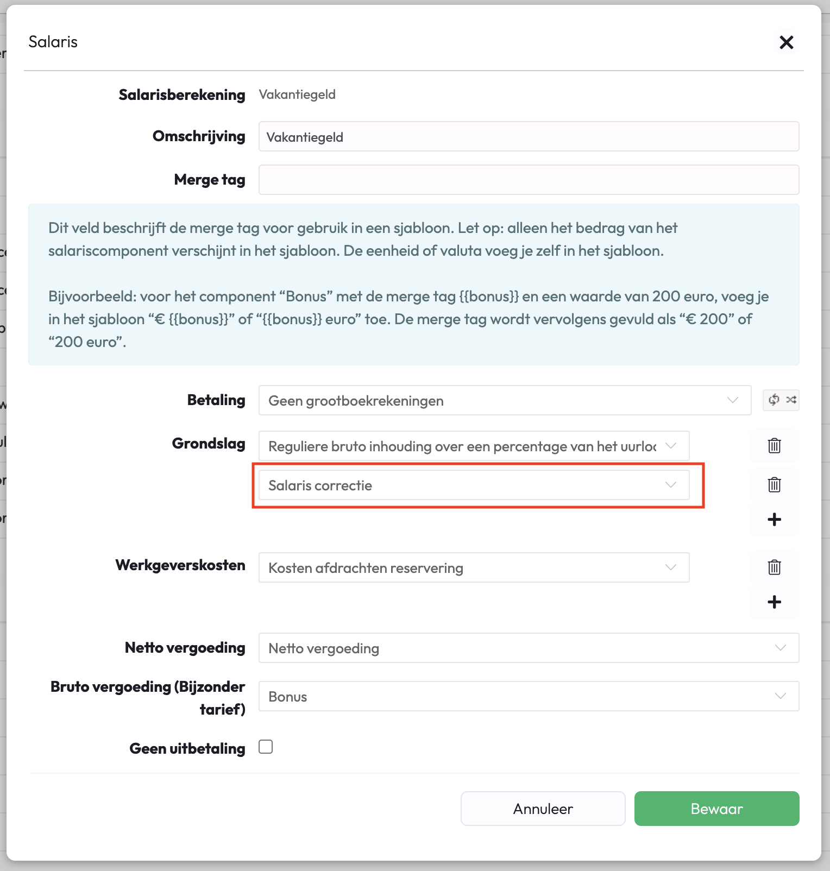Viewport: 830px width, 871px height.
Task: Expand the Bonus dropdown for Bruto vergoeding
Action: 529,697
